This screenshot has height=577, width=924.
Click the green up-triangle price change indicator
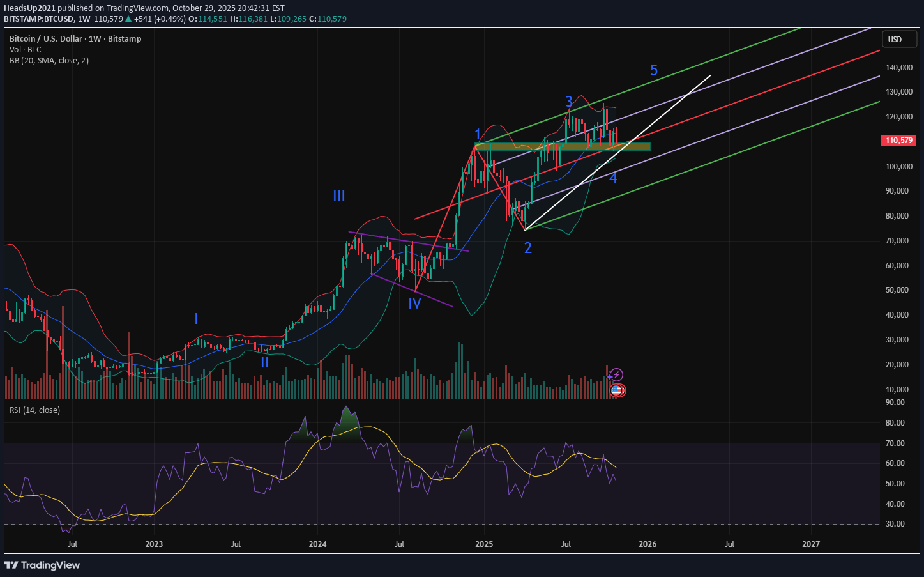tap(128, 19)
